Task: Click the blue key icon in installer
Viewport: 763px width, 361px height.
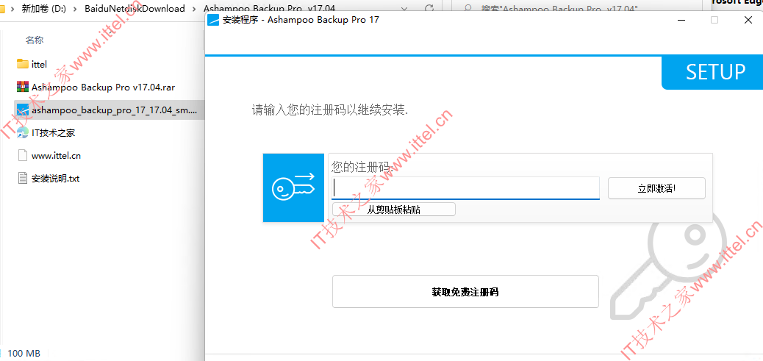Action: click(x=293, y=187)
